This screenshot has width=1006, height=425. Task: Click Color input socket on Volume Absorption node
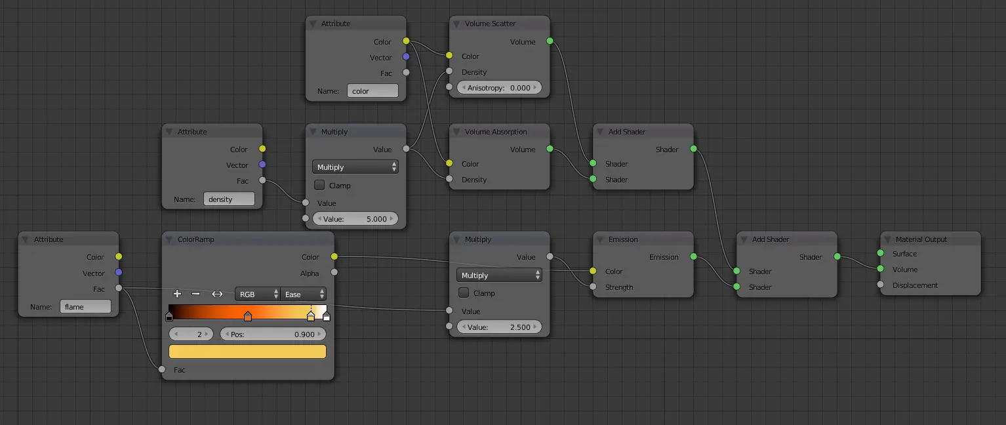click(x=449, y=163)
